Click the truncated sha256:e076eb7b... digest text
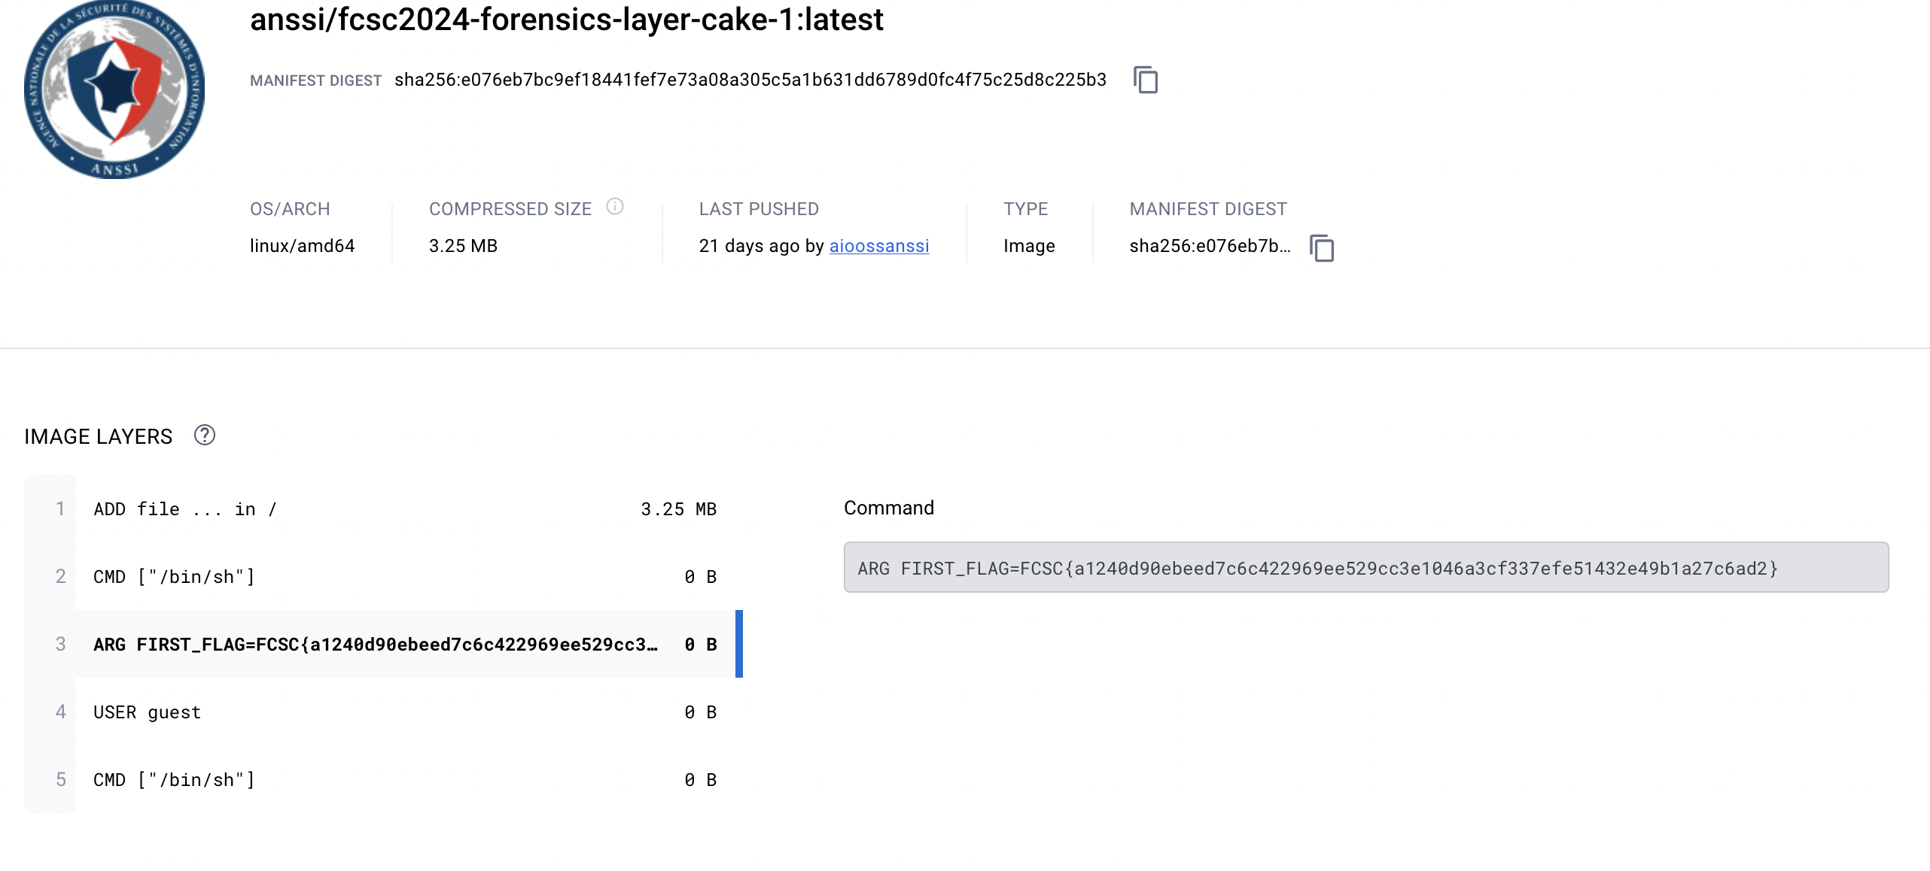Viewport: 1930px width, 871px height. [x=1209, y=246]
